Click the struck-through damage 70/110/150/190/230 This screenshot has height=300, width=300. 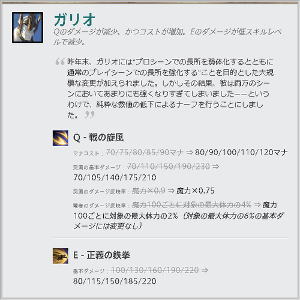click(x=169, y=167)
